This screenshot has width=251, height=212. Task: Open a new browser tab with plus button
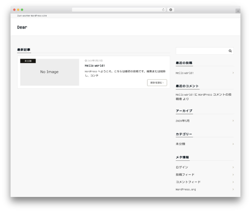coord(238,11)
